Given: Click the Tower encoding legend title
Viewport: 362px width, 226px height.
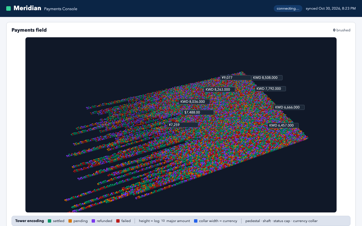Looking at the screenshot, I should coord(30,221).
